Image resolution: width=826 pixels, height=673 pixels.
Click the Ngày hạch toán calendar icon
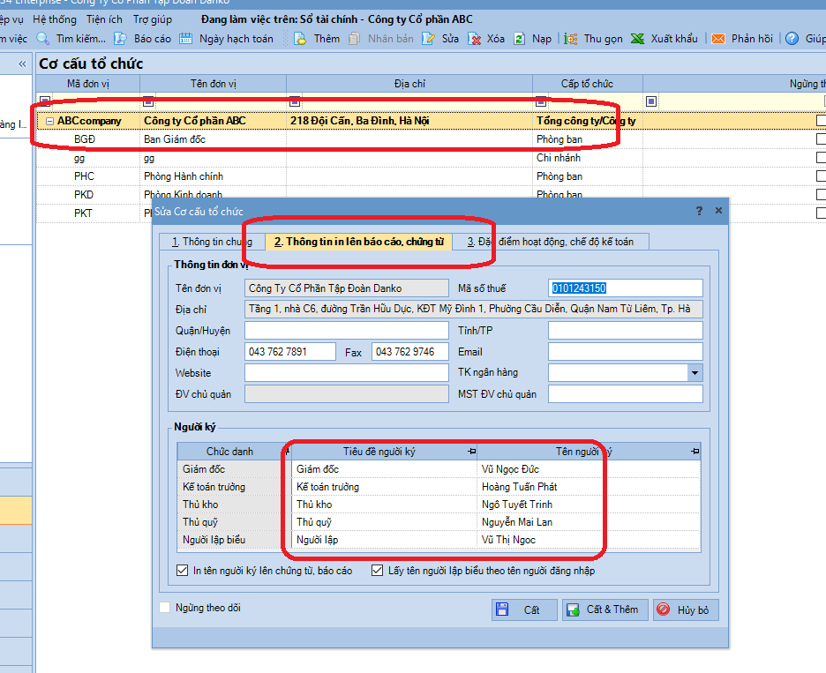[186, 39]
